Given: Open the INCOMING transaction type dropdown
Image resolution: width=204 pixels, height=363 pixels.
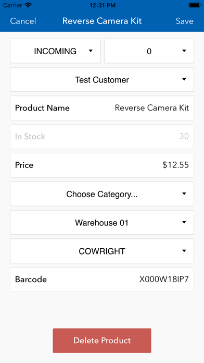Looking at the screenshot, I should tap(55, 51).
